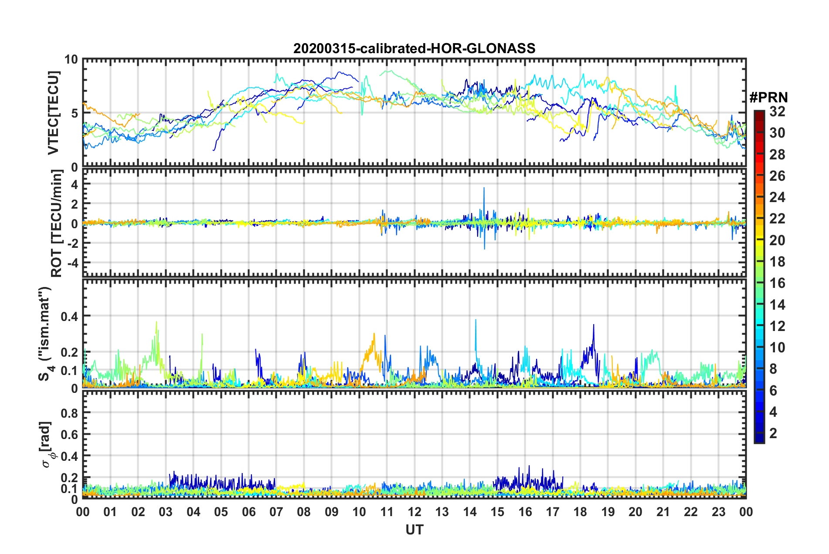The height and width of the screenshot is (554, 829).
Task: Click colorbar tick label 26
Action: coord(777,176)
